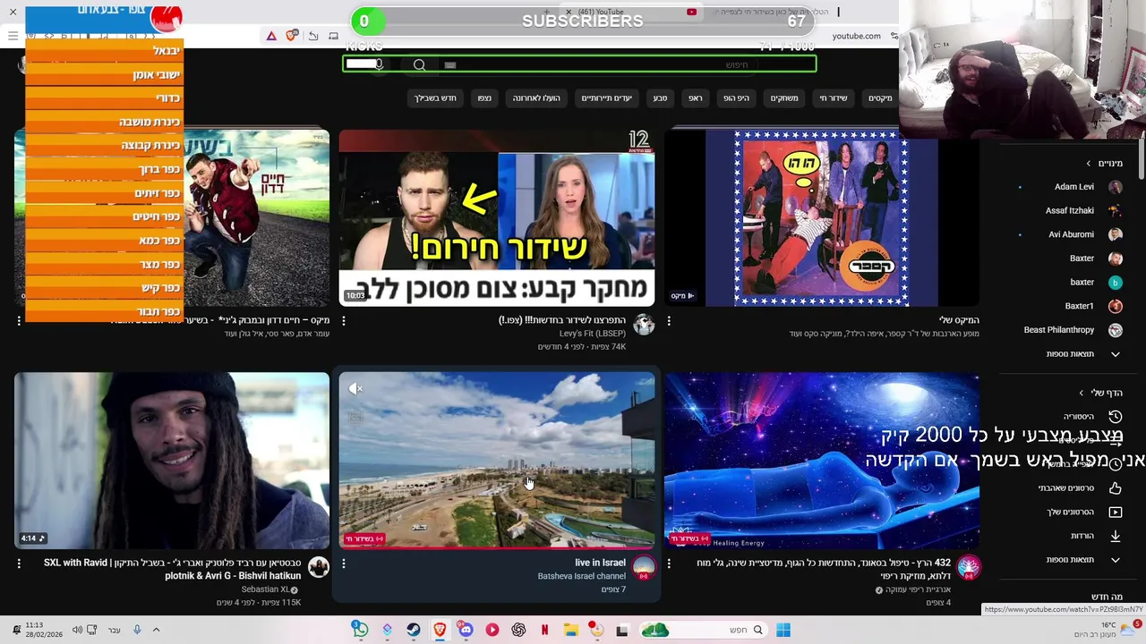Open the 'מינויים' section chevron
The image size is (1146, 644).
tap(1089, 164)
